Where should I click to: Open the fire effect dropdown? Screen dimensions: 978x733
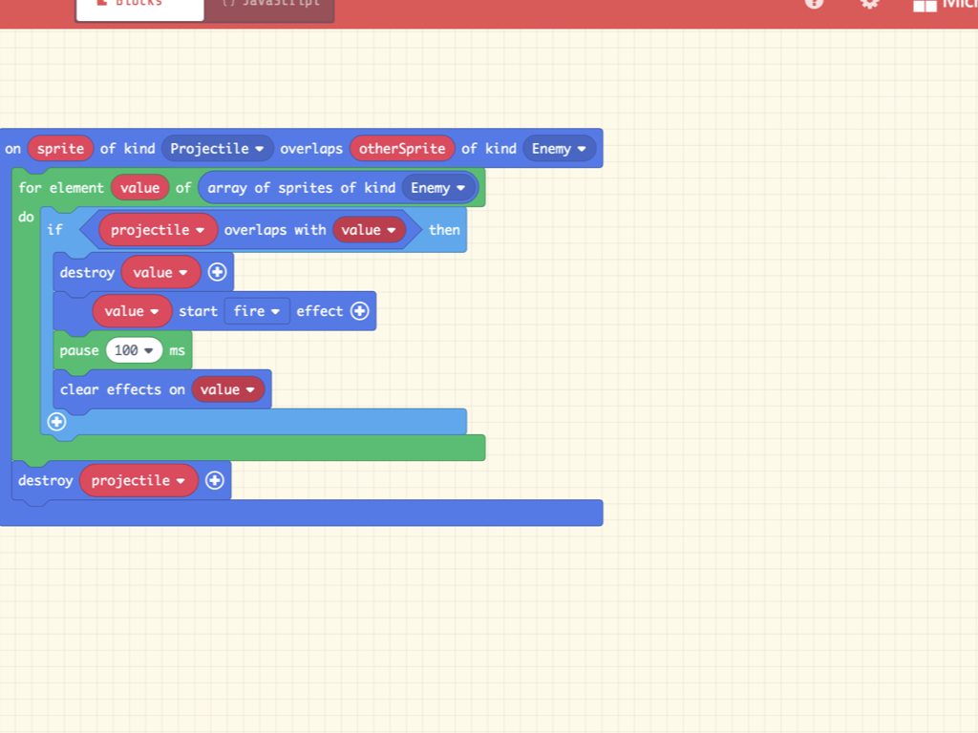click(257, 311)
